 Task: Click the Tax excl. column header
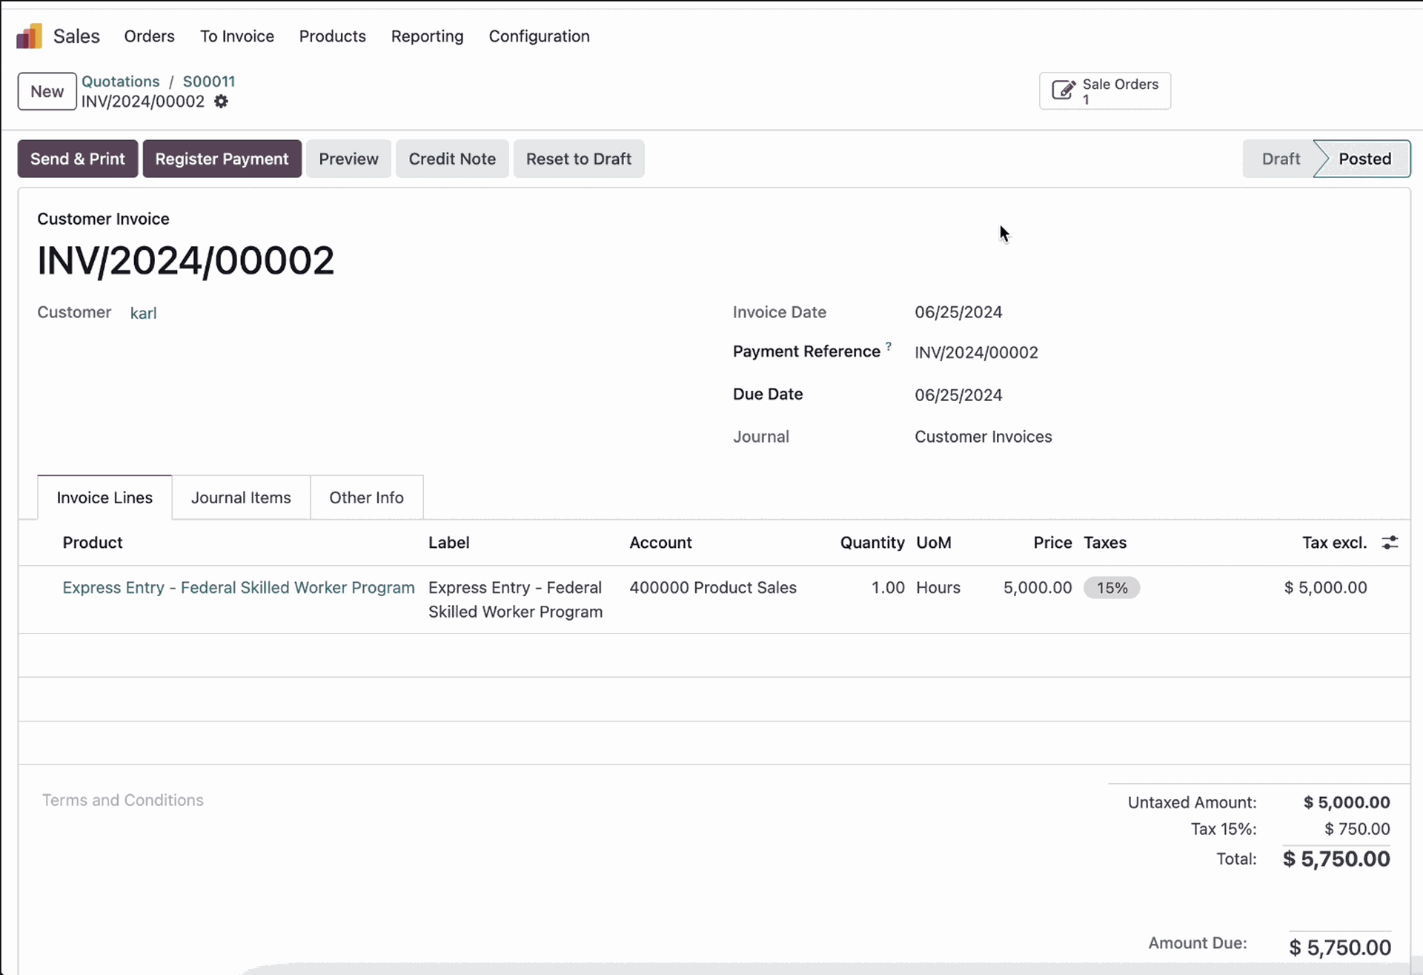click(1334, 543)
